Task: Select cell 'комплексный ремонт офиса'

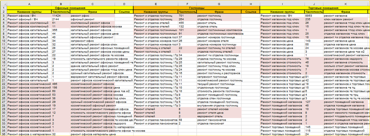Action: [x=92, y=23]
